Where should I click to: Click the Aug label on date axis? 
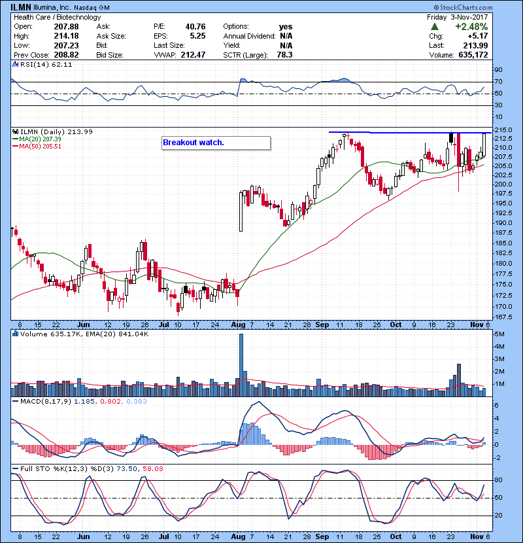(x=238, y=324)
